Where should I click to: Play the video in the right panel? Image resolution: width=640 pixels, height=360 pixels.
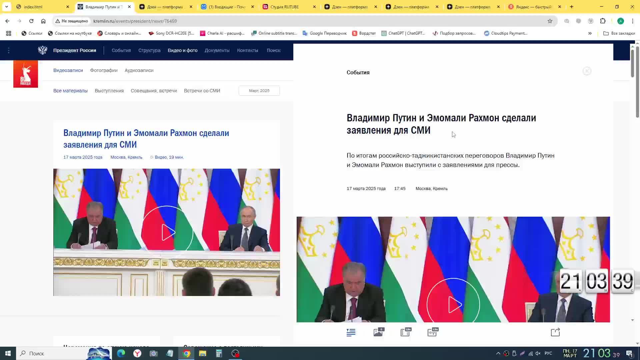453,304
